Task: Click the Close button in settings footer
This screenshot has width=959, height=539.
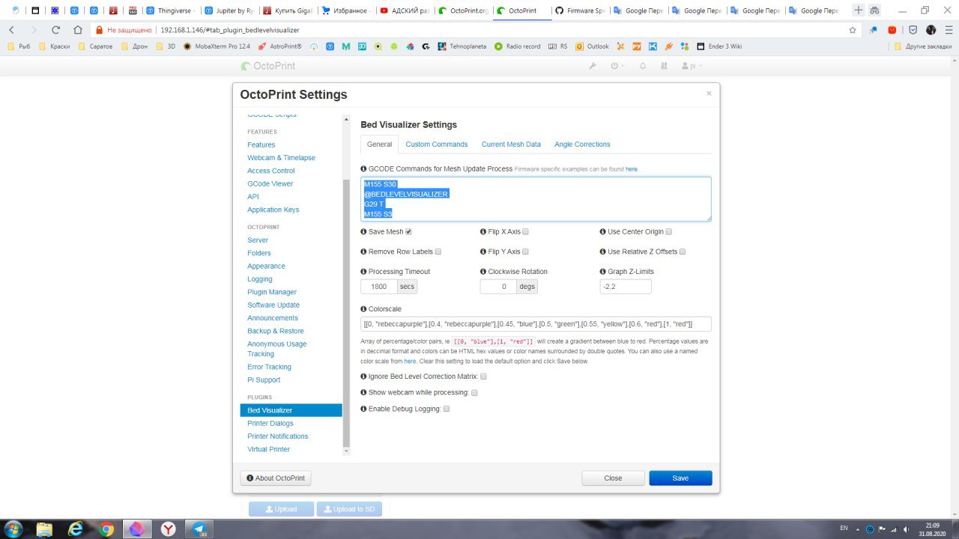Action: coord(613,478)
